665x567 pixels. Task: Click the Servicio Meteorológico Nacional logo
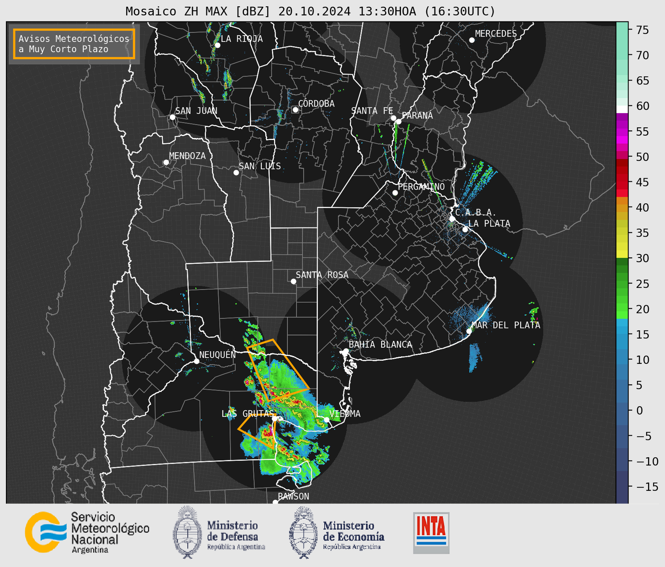pos(87,533)
